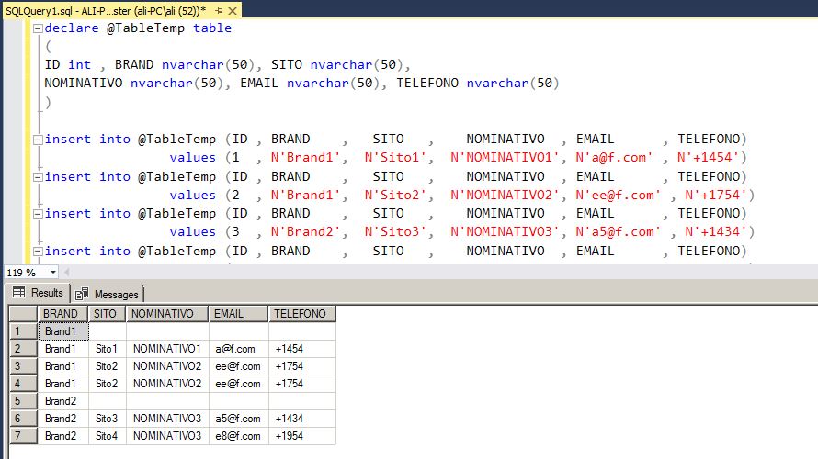This screenshot has width=818, height=459.
Task: Select the NOMINATIVO column header
Action: 167,314
